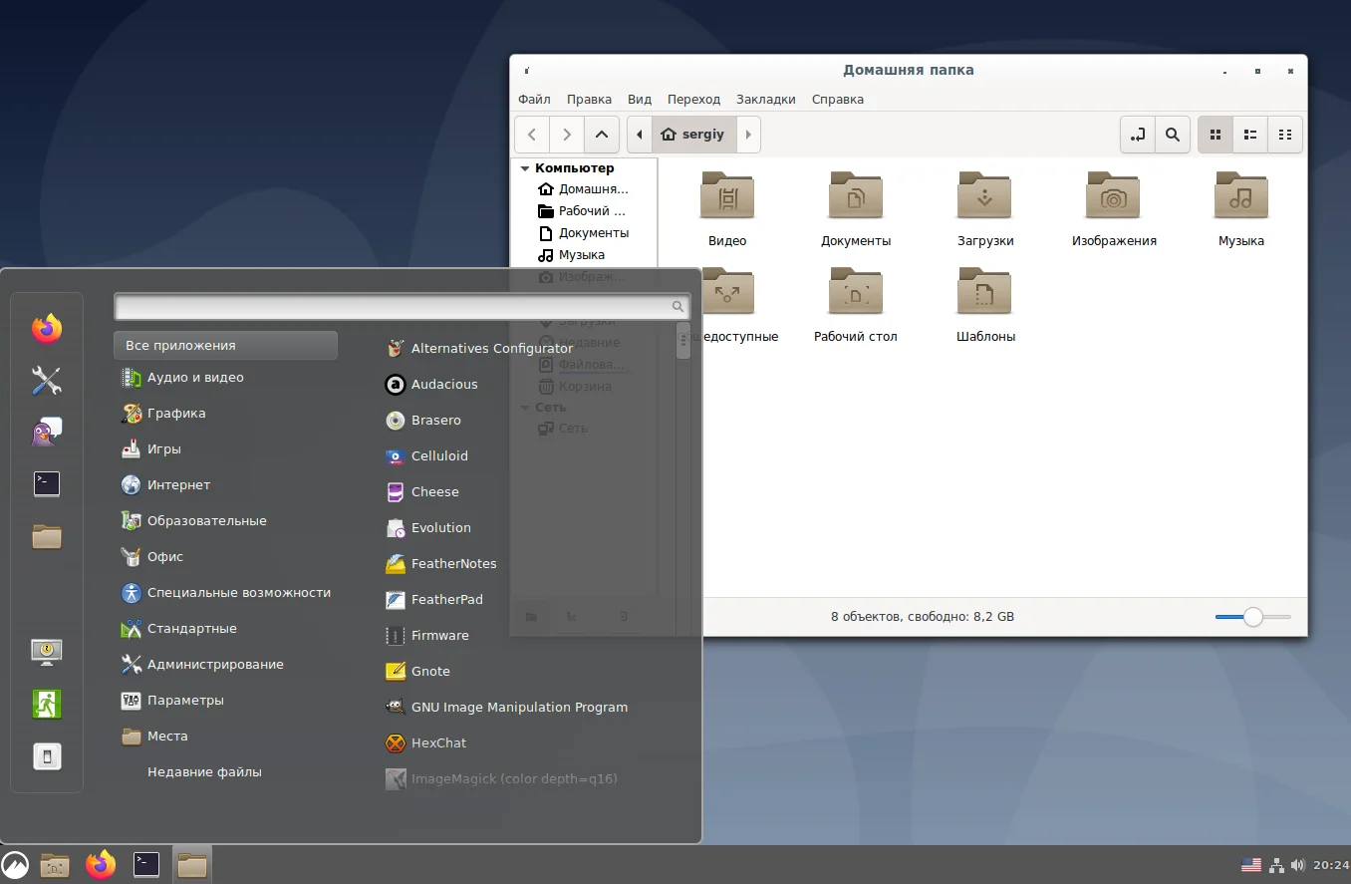The width and height of the screenshot is (1351, 884).
Task: Click the search icon in file manager toolbar
Action: [x=1173, y=135]
